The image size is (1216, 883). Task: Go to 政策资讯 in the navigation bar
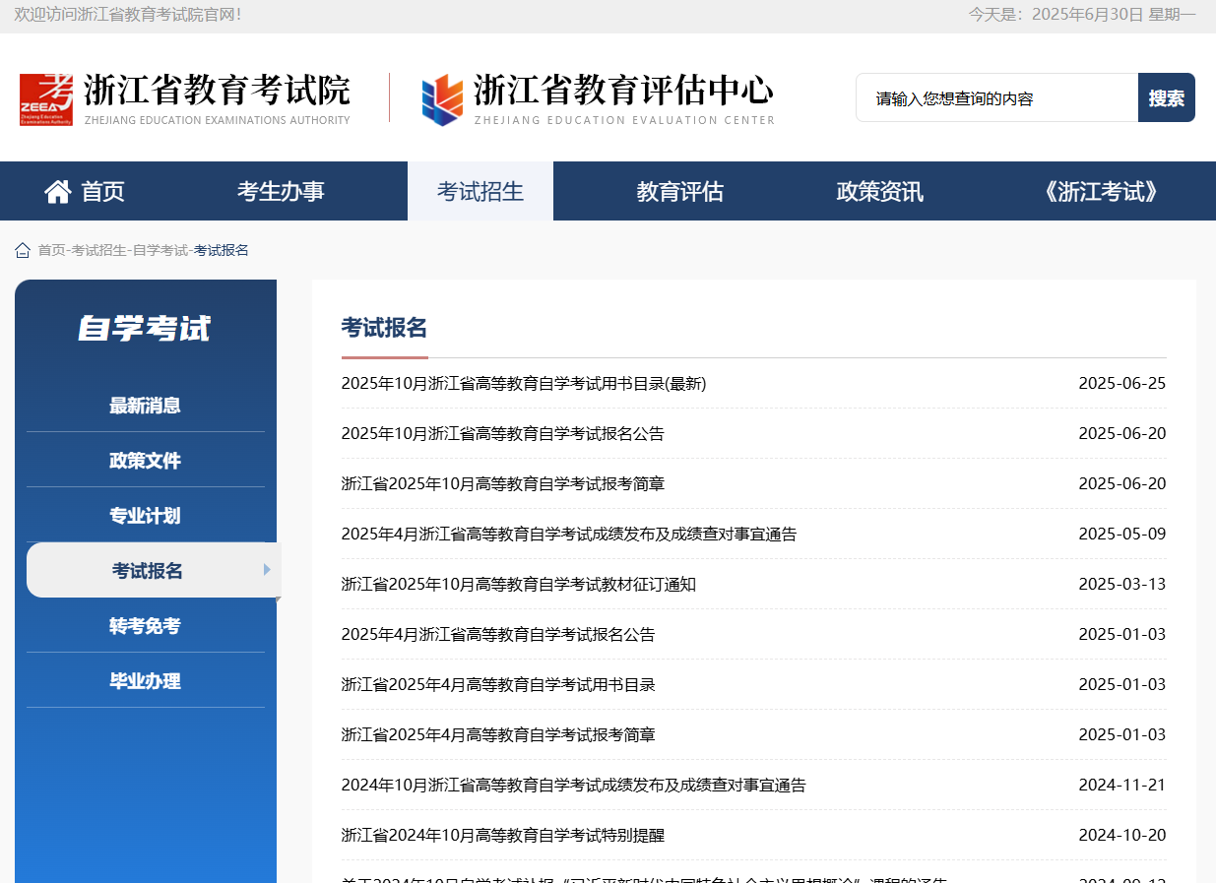[879, 191]
